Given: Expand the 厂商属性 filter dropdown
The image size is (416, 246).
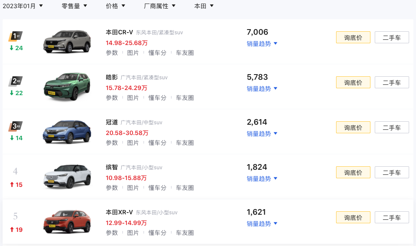Looking at the screenshot, I should tap(159, 6).
